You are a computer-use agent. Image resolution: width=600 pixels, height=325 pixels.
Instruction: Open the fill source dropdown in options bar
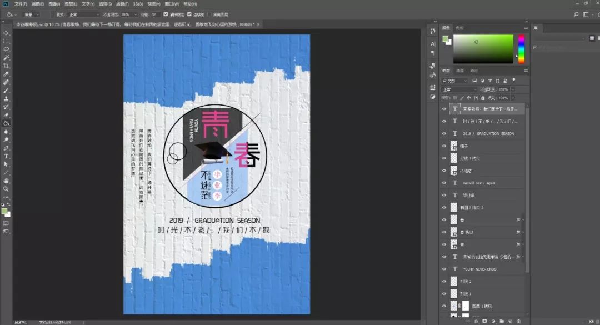point(32,14)
